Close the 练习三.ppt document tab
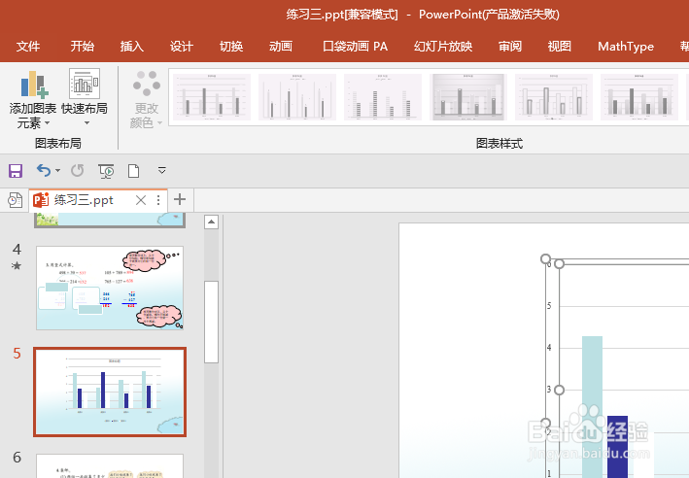The height and width of the screenshot is (478, 689). pyautogui.click(x=141, y=200)
